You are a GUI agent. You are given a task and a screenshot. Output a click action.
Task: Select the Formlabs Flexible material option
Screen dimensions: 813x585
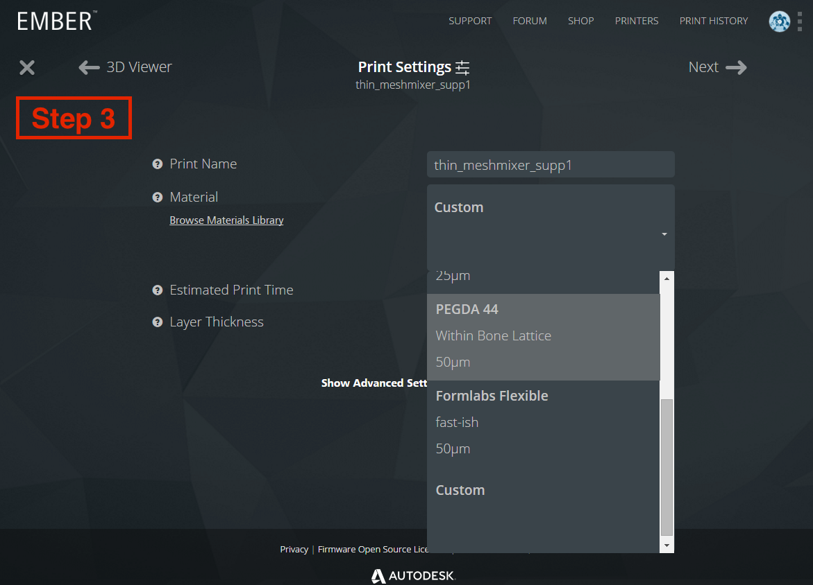click(544, 423)
